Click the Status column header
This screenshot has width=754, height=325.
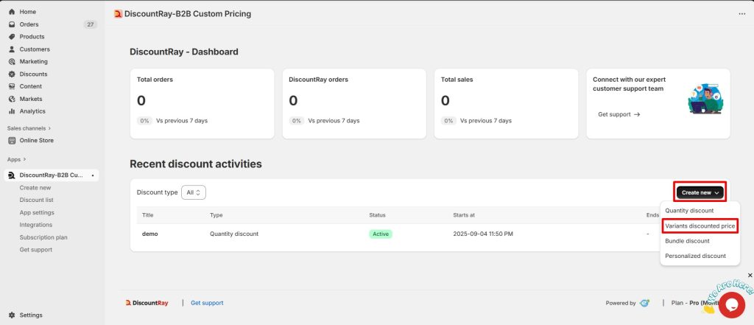tap(377, 215)
